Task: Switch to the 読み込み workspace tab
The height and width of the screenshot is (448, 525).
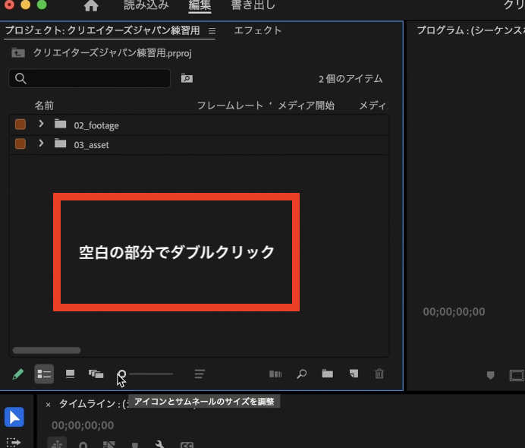Action: point(146,7)
